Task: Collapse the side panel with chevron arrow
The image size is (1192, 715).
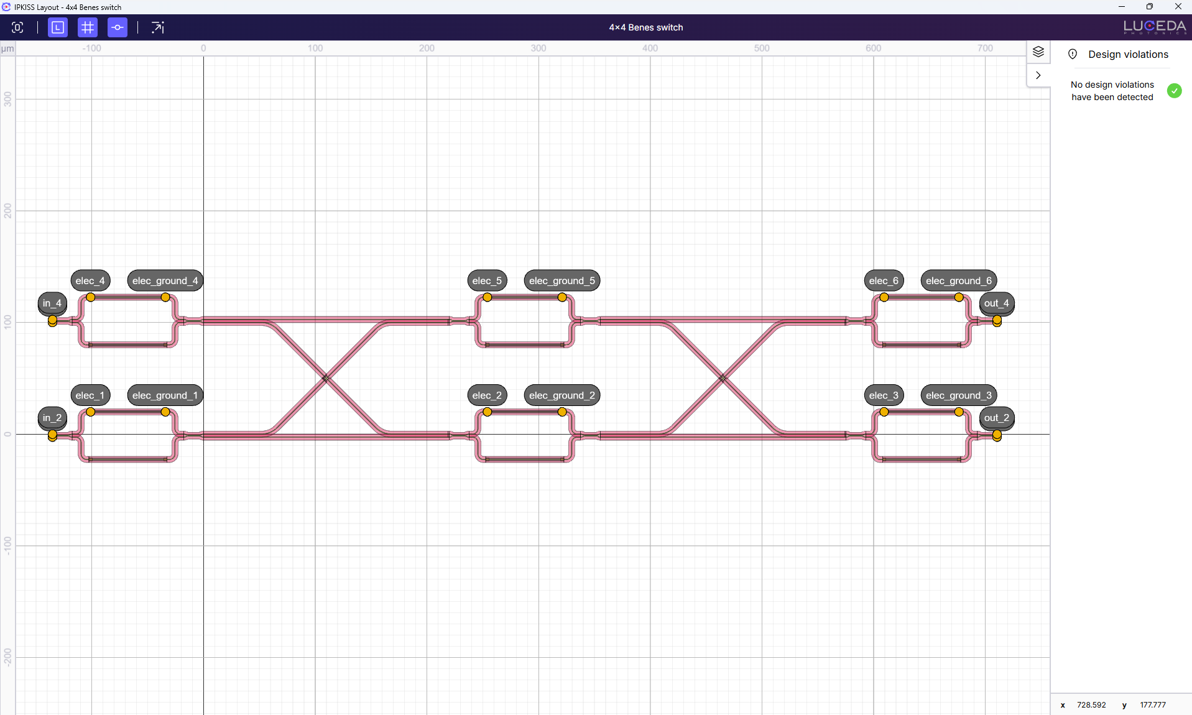Action: 1038,75
